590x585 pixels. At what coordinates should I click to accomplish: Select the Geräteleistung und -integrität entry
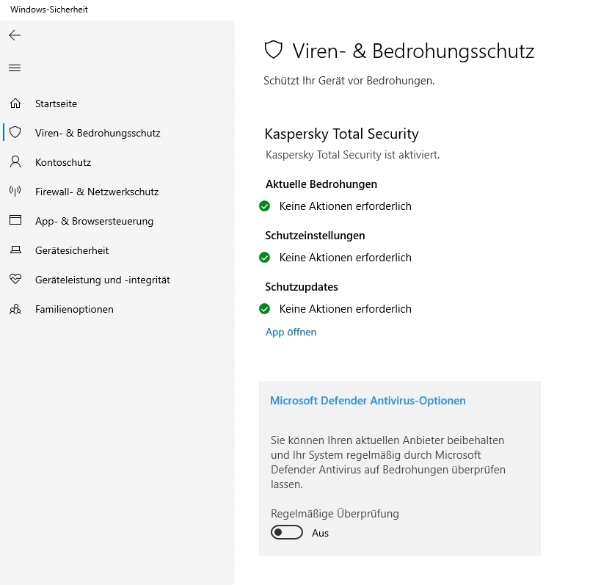tap(102, 280)
